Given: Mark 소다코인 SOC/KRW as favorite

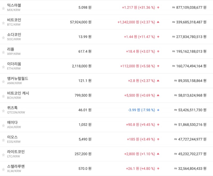Looking at the screenshot, I should pos(3,38).
